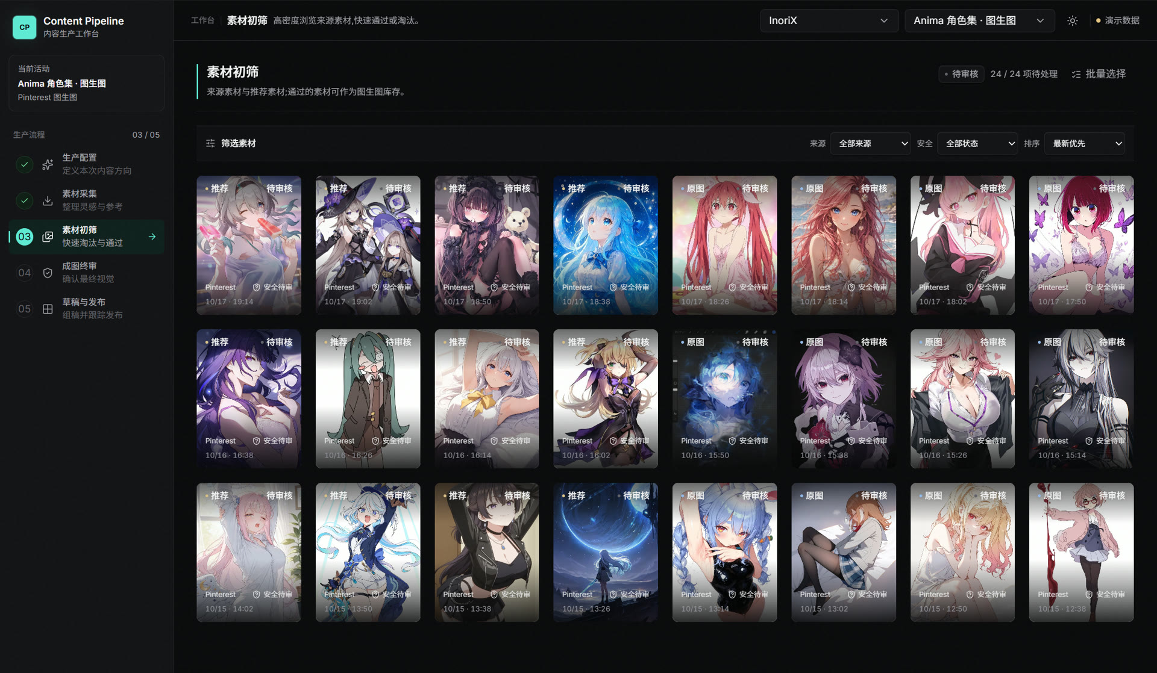
Task: Click the 素材初筛 image gallery icon
Action: pos(48,237)
